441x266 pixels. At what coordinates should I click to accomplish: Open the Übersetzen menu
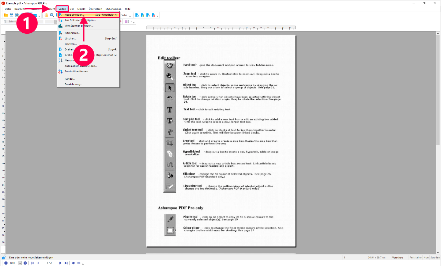click(x=95, y=9)
